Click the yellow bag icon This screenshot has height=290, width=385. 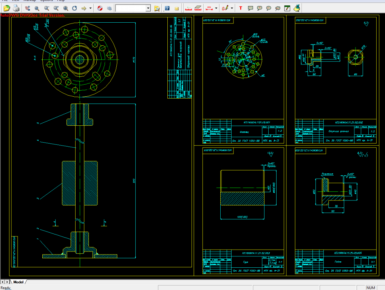coord(297,8)
